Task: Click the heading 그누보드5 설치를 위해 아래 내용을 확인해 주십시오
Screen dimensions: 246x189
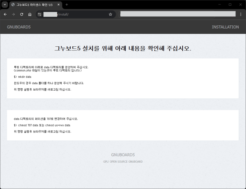Action: [123, 48]
